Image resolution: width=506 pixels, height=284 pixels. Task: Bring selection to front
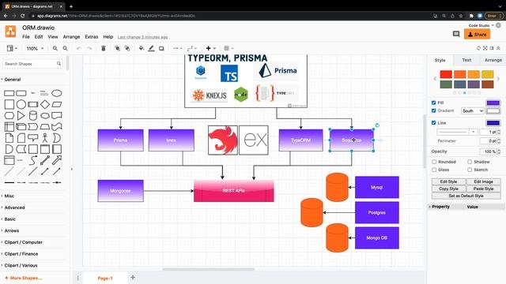coord(118,48)
